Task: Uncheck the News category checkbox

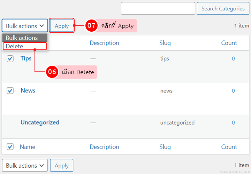Action: pos(10,91)
